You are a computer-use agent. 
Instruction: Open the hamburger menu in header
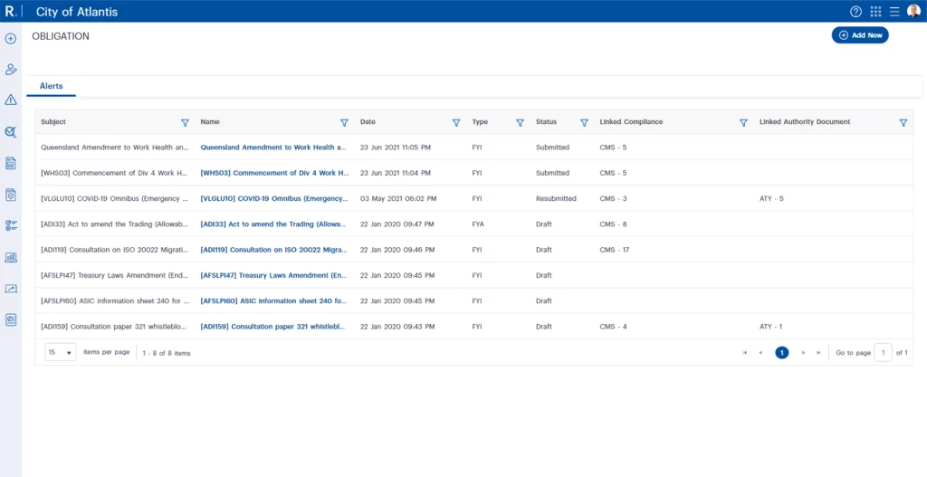(894, 12)
